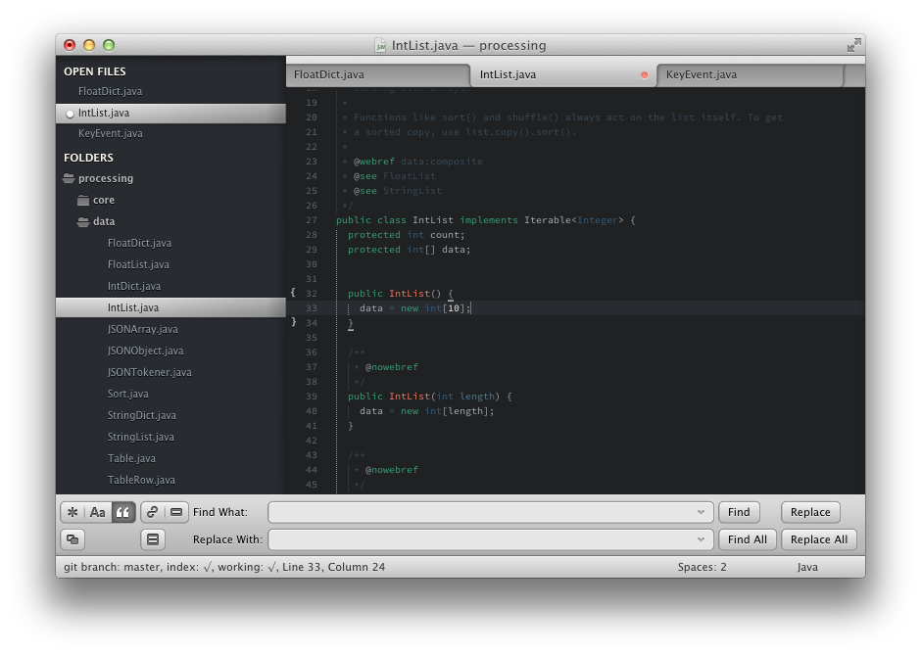921x655 pixels.
Task: Toggle whole word (quotes) search option
Action: point(122,512)
